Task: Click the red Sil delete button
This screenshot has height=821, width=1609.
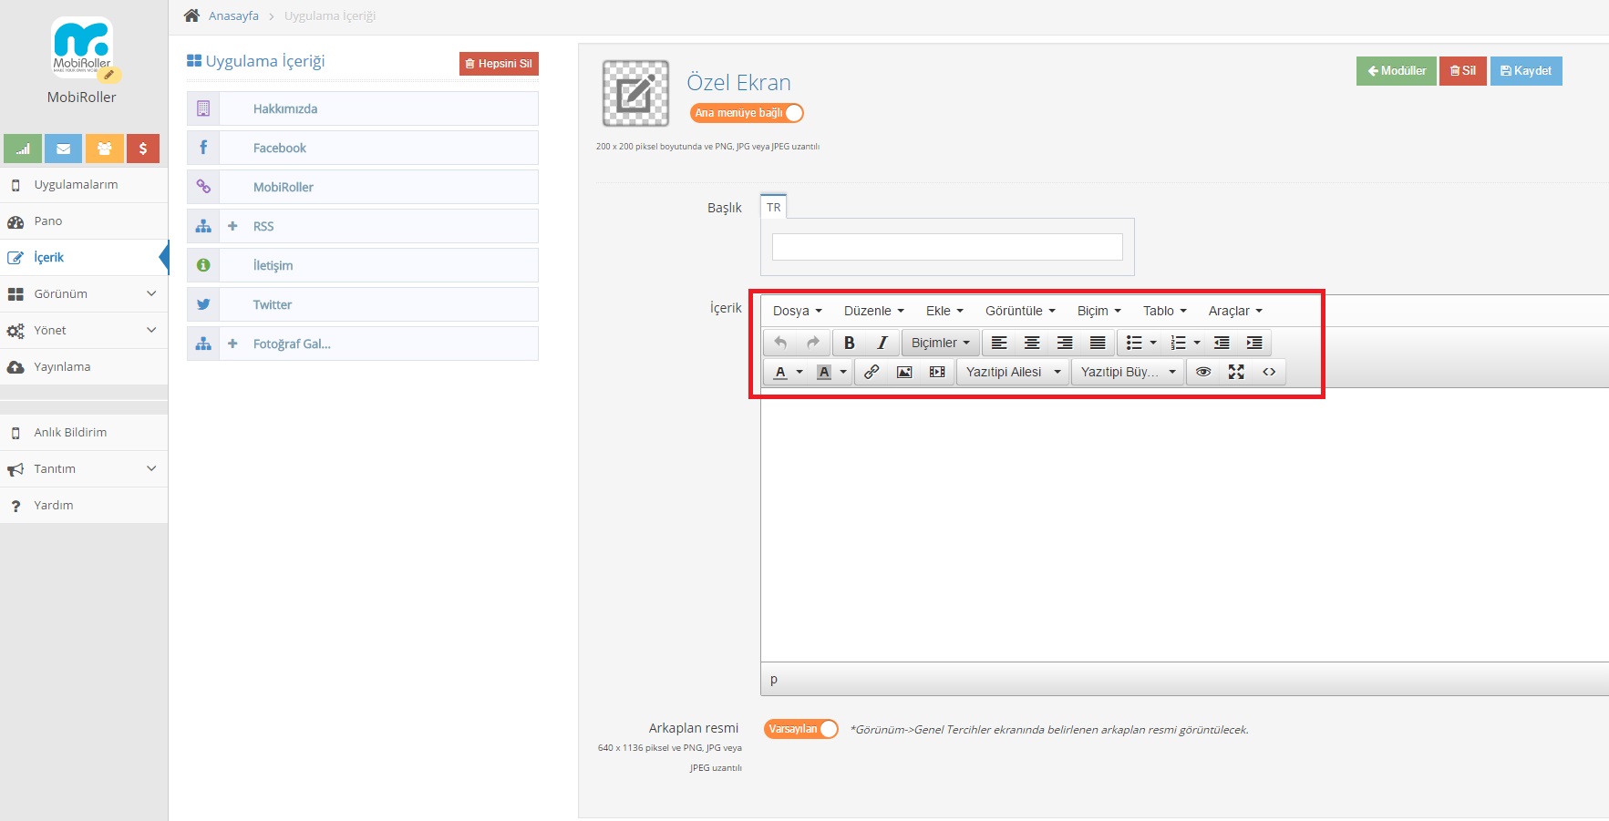Action: 1463,71
